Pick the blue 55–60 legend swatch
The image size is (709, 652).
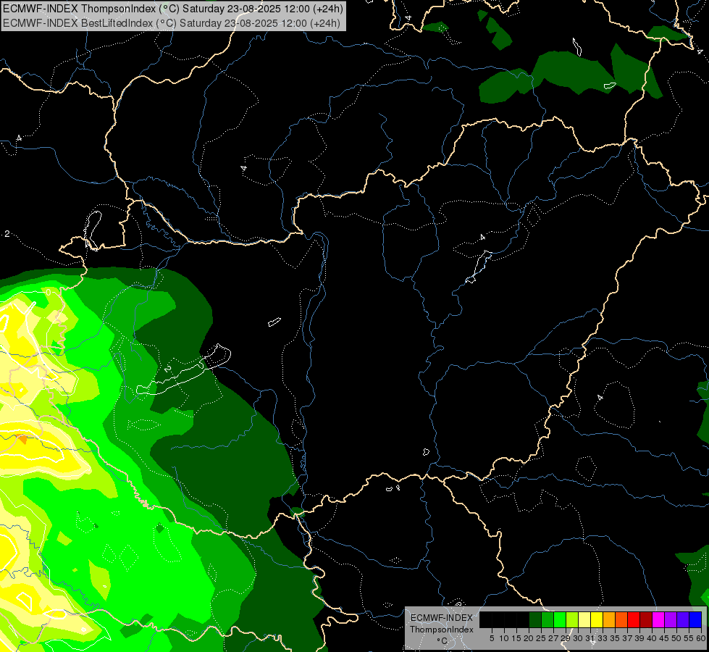tap(695, 619)
